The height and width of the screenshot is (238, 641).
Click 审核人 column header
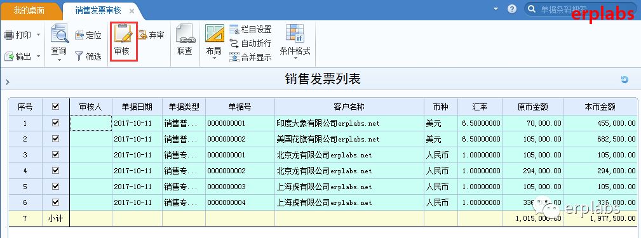pyautogui.click(x=91, y=107)
